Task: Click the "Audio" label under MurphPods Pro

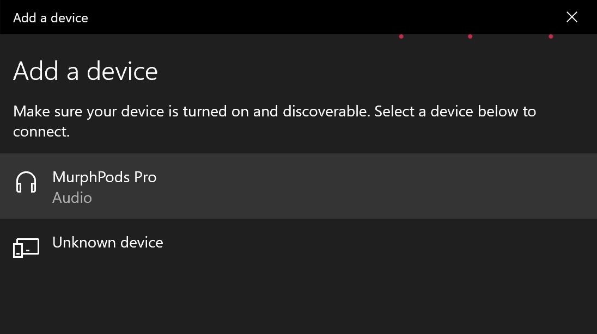Action: click(x=72, y=198)
